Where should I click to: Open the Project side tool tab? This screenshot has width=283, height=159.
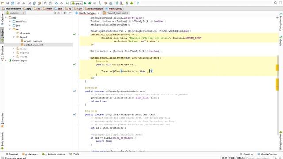pyautogui.click(x=2, y=35)
